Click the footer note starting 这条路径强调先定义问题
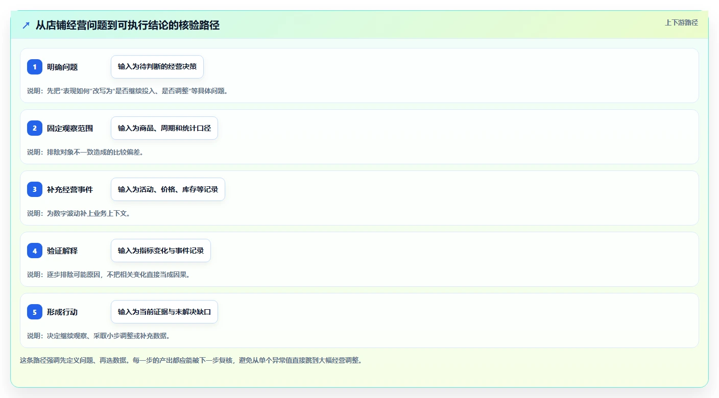The width and height of the screenshot is (719, 398). point(191,360)
